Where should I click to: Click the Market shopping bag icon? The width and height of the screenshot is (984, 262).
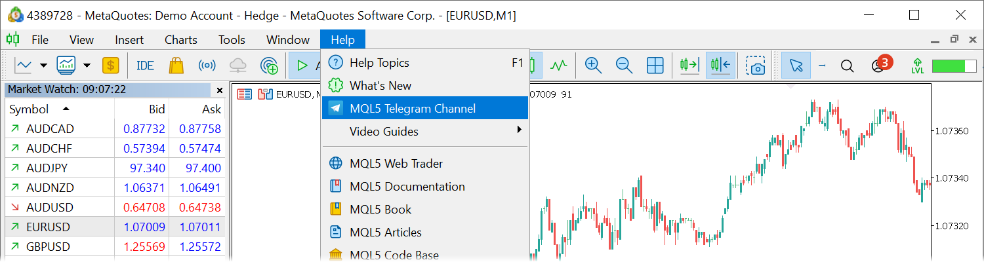click(176, 65)
